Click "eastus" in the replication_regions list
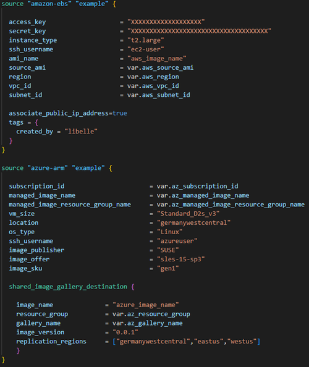This screenshot has width=309, height=367. 208,342
